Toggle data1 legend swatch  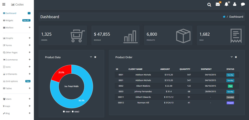click(x=64, y=112)
